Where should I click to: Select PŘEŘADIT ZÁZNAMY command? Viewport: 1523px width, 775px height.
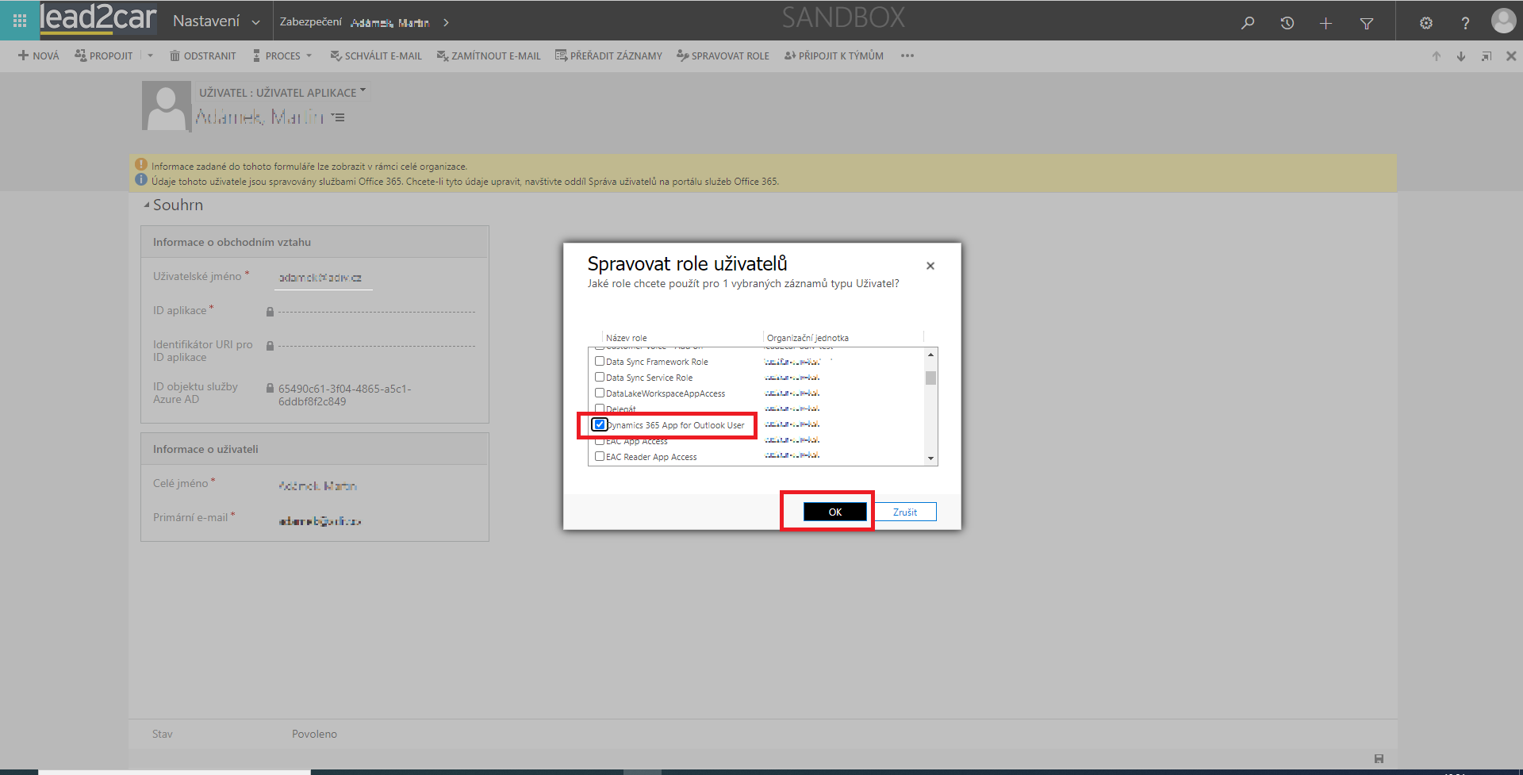[x=608, y=56]
